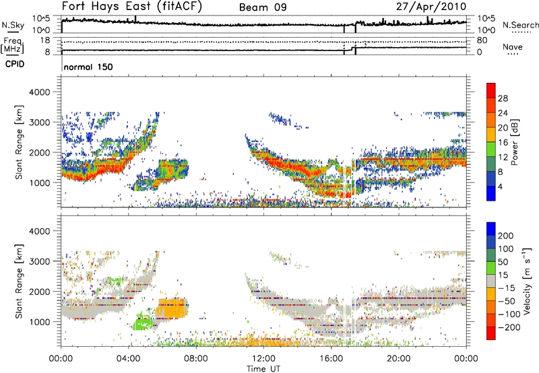Click the green velocity patch near 05:00

point(144,323)
